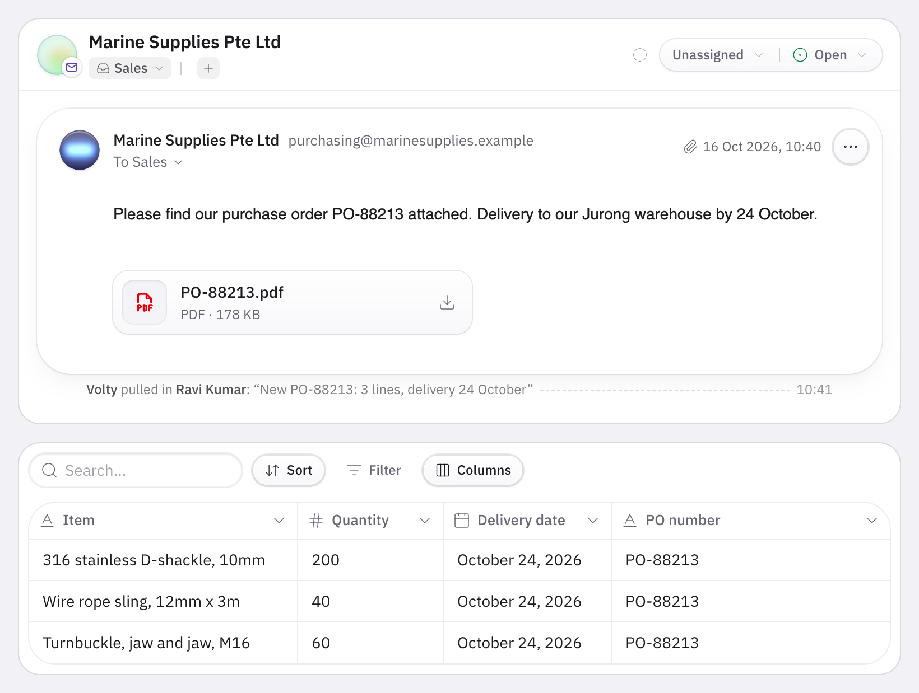Open the Item column dropdown arrow
This screenshot has width=919, height=693.
point(279,521)
